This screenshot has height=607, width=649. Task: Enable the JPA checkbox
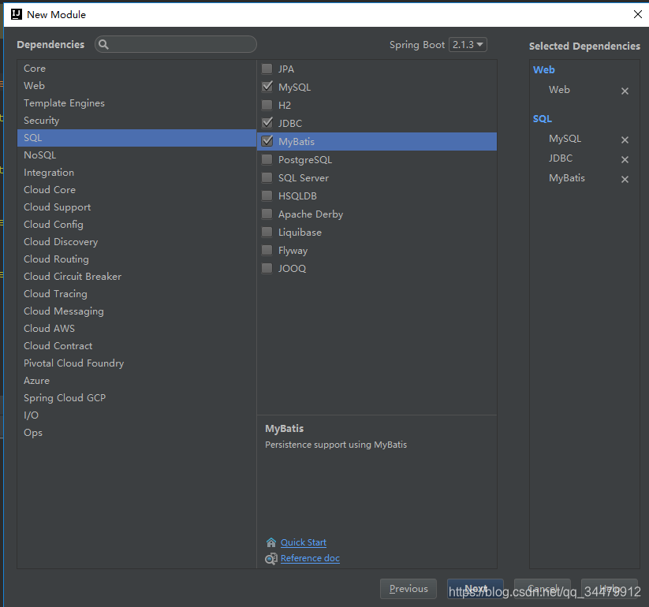click(x=267, y=69)
